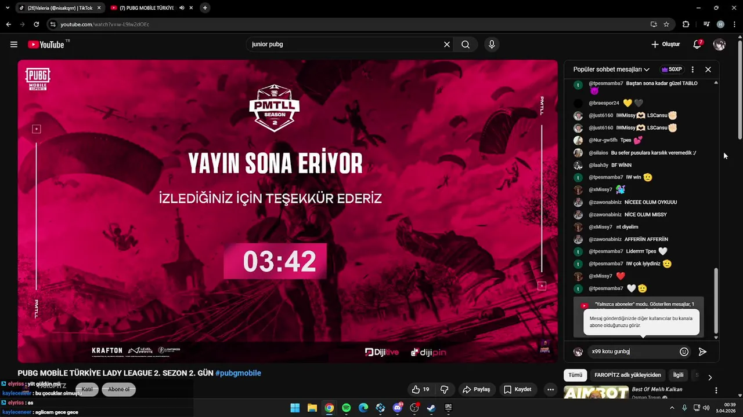This screenshot has height=417, width=743.
Task: Clear the search box with the X
Action: (x=447, y=45)
